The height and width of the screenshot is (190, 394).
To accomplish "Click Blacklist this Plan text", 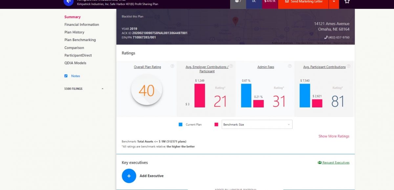I will (x=133, y=16).
